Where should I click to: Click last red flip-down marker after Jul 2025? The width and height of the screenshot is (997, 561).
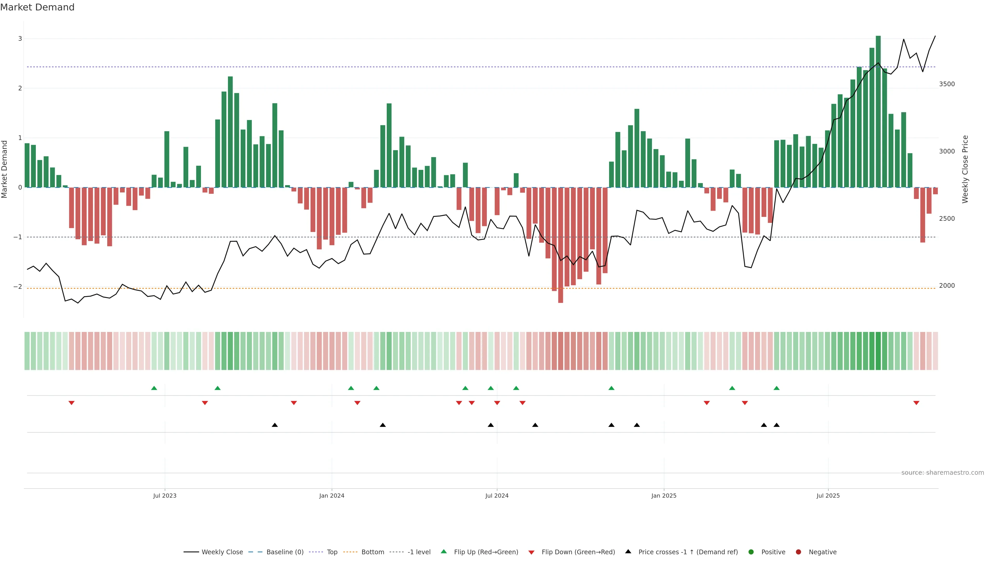point(916,403)
